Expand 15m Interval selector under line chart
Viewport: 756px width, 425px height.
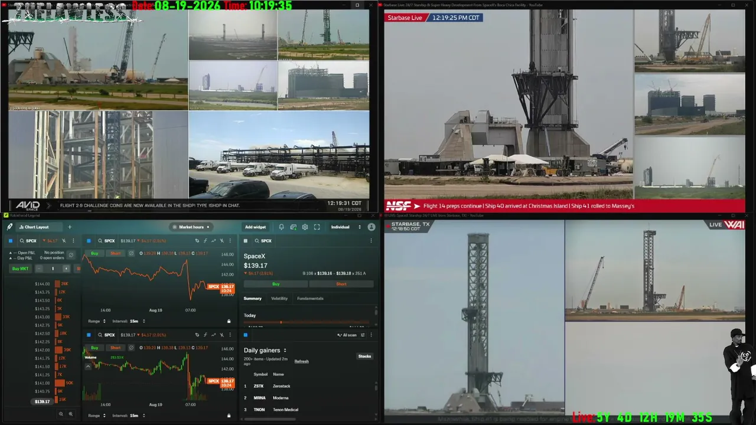[129, 321]
